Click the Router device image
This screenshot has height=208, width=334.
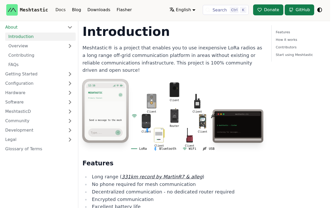click(x=174, y=116)
